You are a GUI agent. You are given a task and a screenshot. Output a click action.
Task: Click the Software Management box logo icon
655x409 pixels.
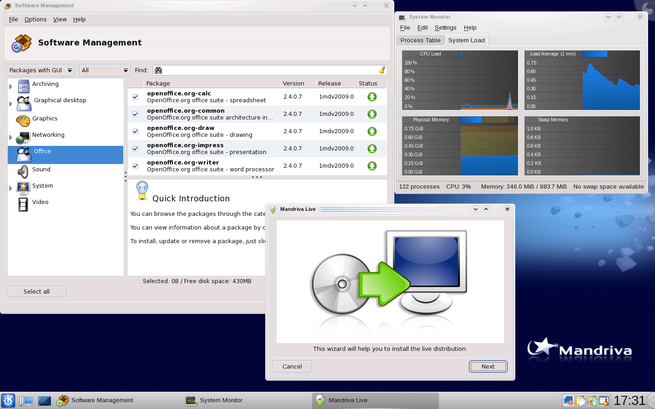(21, 43)
